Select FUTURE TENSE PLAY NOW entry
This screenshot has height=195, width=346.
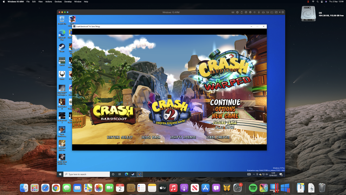click(225, 125)
